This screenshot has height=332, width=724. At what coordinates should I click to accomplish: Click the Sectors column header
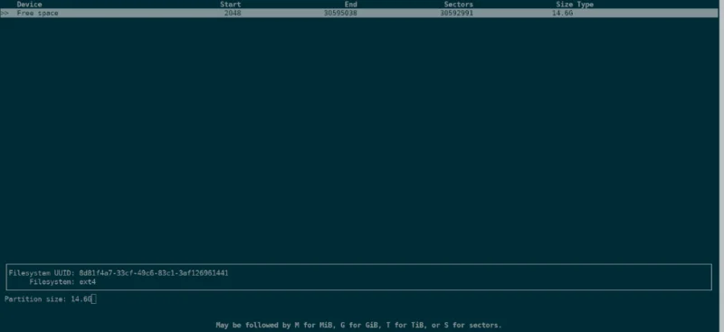coord(459,5)
